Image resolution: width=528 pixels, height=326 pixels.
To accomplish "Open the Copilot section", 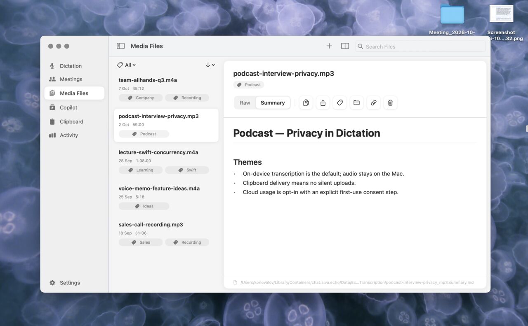I will [x=74, y=107].
